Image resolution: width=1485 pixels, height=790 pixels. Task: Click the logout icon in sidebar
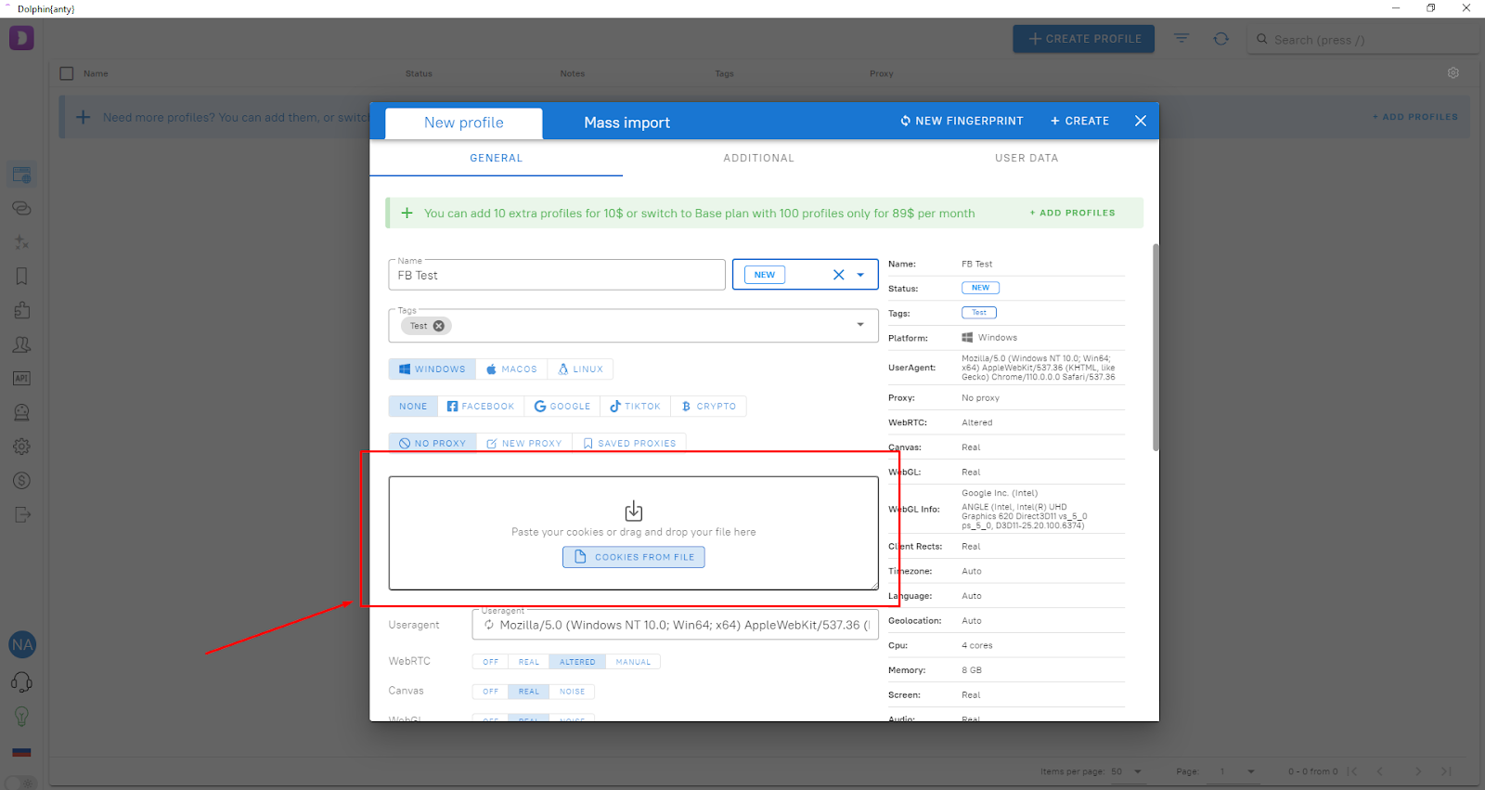22,514
